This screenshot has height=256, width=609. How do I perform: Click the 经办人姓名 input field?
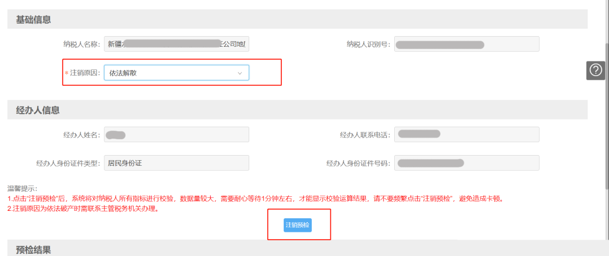click(176, 134)
